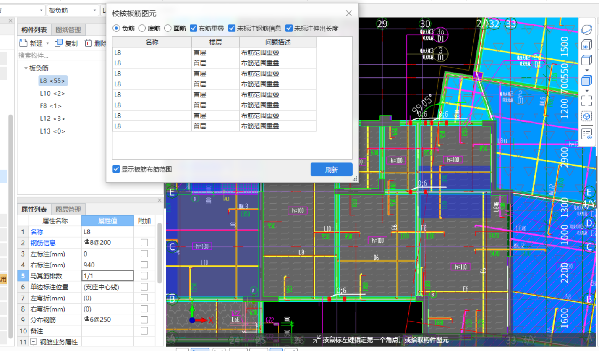Open the top-left partially visible dropdown
The width and height of the screenshot is (599, 351).
pos(41,10)
